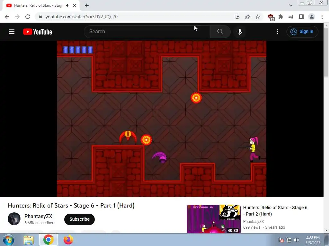
Task: Subscribe to PhantasyZX channel
Action: [x=79, y=219]
